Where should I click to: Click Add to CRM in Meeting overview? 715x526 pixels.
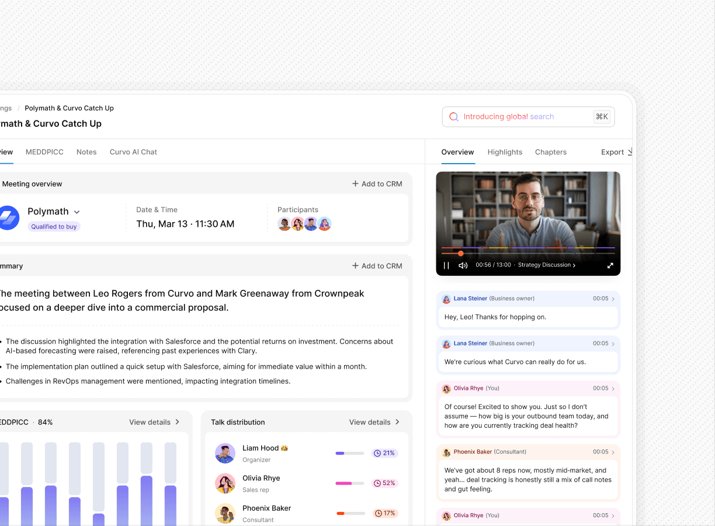[x=377, y=184]
